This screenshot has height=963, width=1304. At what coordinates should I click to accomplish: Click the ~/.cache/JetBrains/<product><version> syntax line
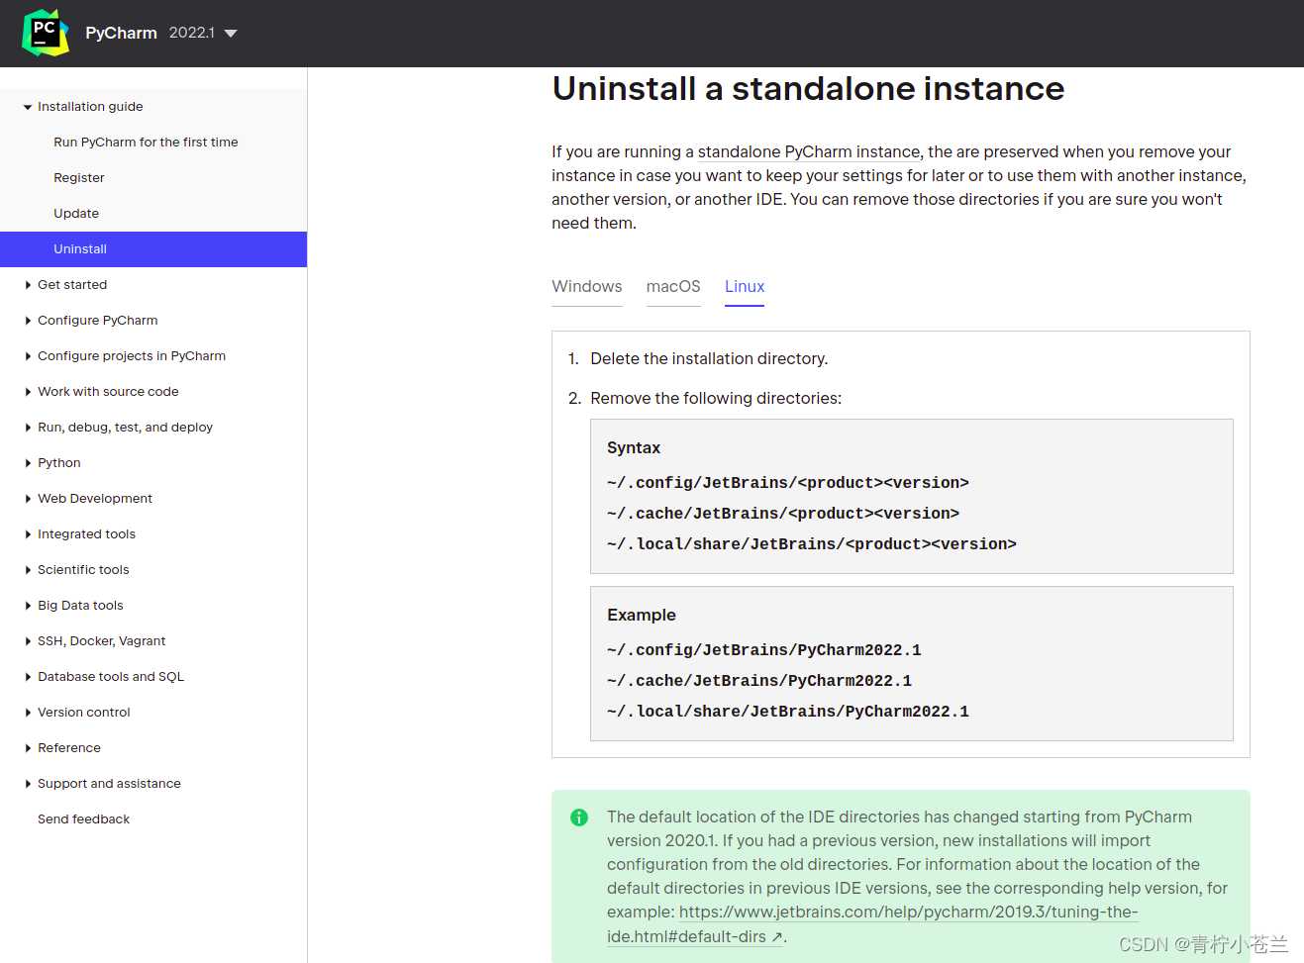coord(783,513)
